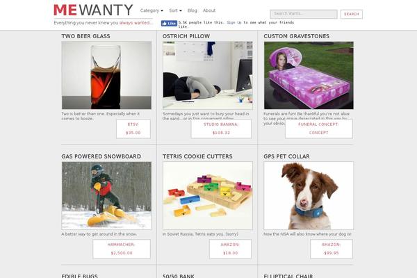This screenshot has height=278, width=417.
Task: Follow the Facebook Sign Up link
Action: tap(234, 23)
